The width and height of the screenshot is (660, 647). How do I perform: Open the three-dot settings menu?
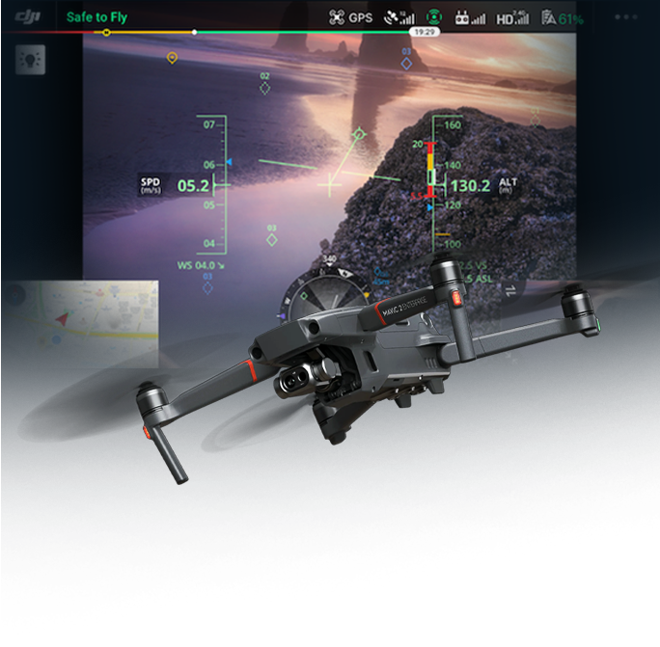click(x=626, y=17)
